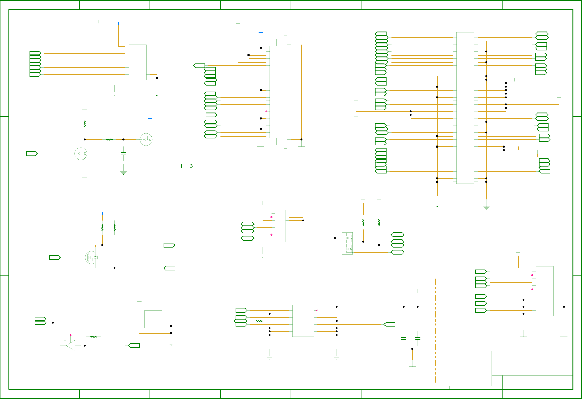The width and height of the screenshot is (582, 399).
Task: Select the small IC connected to the Zener circuit
Action: pos(153,319)
